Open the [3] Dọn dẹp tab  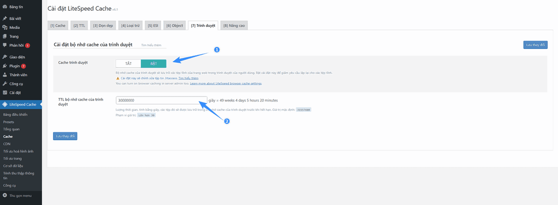point(103,26)
